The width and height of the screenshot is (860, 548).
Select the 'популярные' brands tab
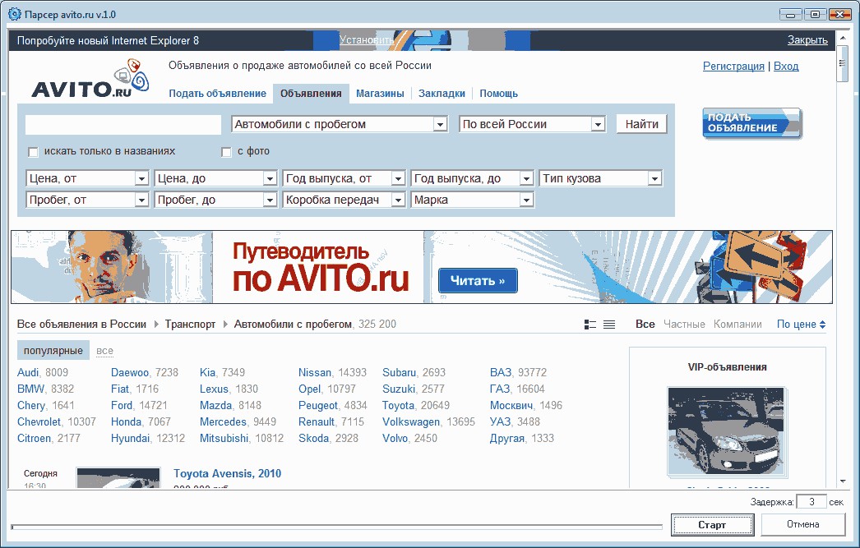[53, 351]
